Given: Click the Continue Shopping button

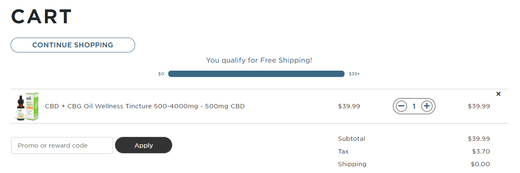Looking at the screenshot, I should coord(73,45).
